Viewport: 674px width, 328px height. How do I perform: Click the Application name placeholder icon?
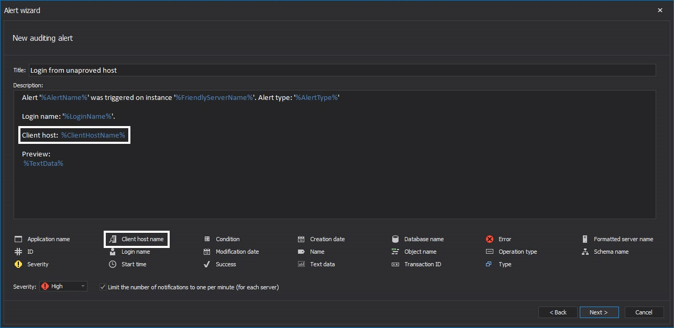[18, 239]
